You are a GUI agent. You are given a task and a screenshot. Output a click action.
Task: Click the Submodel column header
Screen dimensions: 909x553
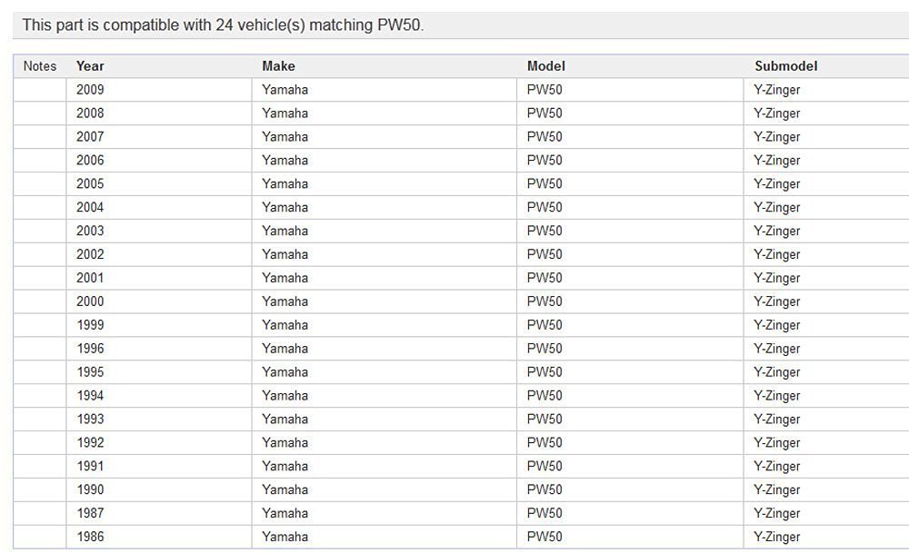pos(785,66)
